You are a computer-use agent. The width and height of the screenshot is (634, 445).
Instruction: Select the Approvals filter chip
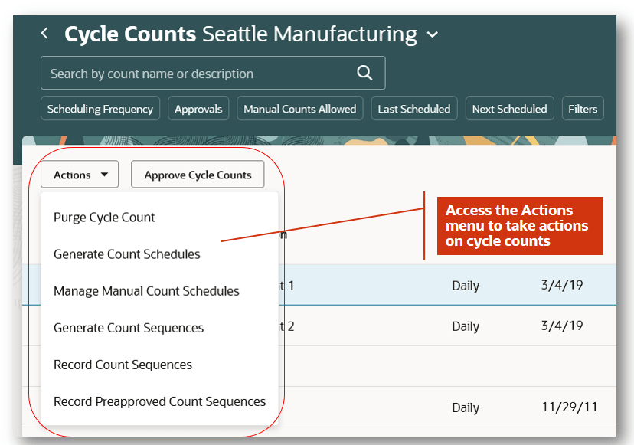(x=198, y=109)
